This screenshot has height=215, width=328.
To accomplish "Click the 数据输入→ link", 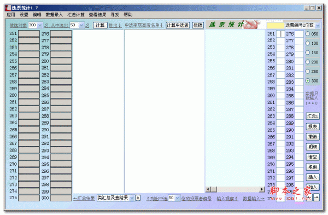I will [x=254, y=199].
